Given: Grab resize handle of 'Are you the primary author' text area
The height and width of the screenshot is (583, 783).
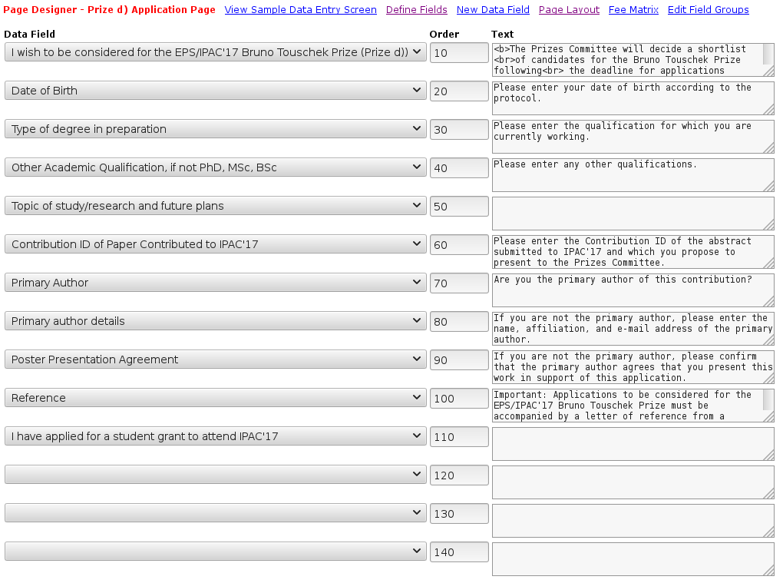Looking at the screenshot, I should point(769,302).
